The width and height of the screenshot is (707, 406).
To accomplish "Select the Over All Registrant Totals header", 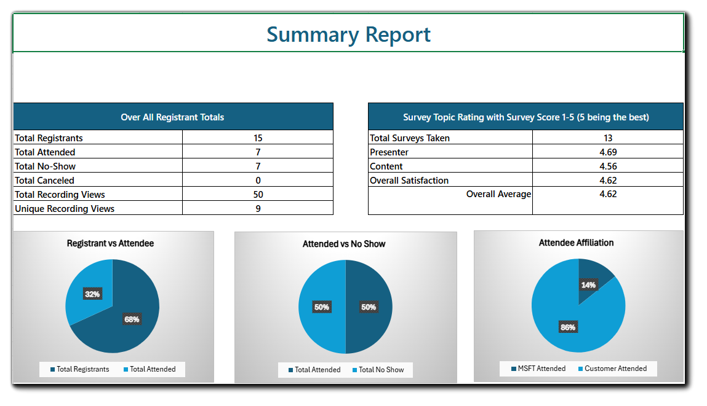I will tap(172, 117).
